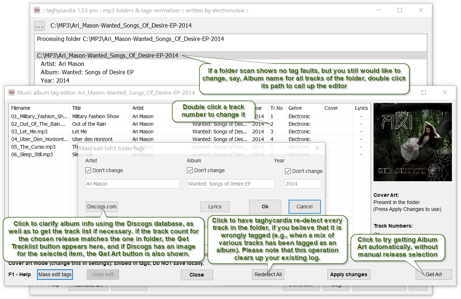Click Mass edit tags button
The image size is (461, 299).
tap(55, 274)
